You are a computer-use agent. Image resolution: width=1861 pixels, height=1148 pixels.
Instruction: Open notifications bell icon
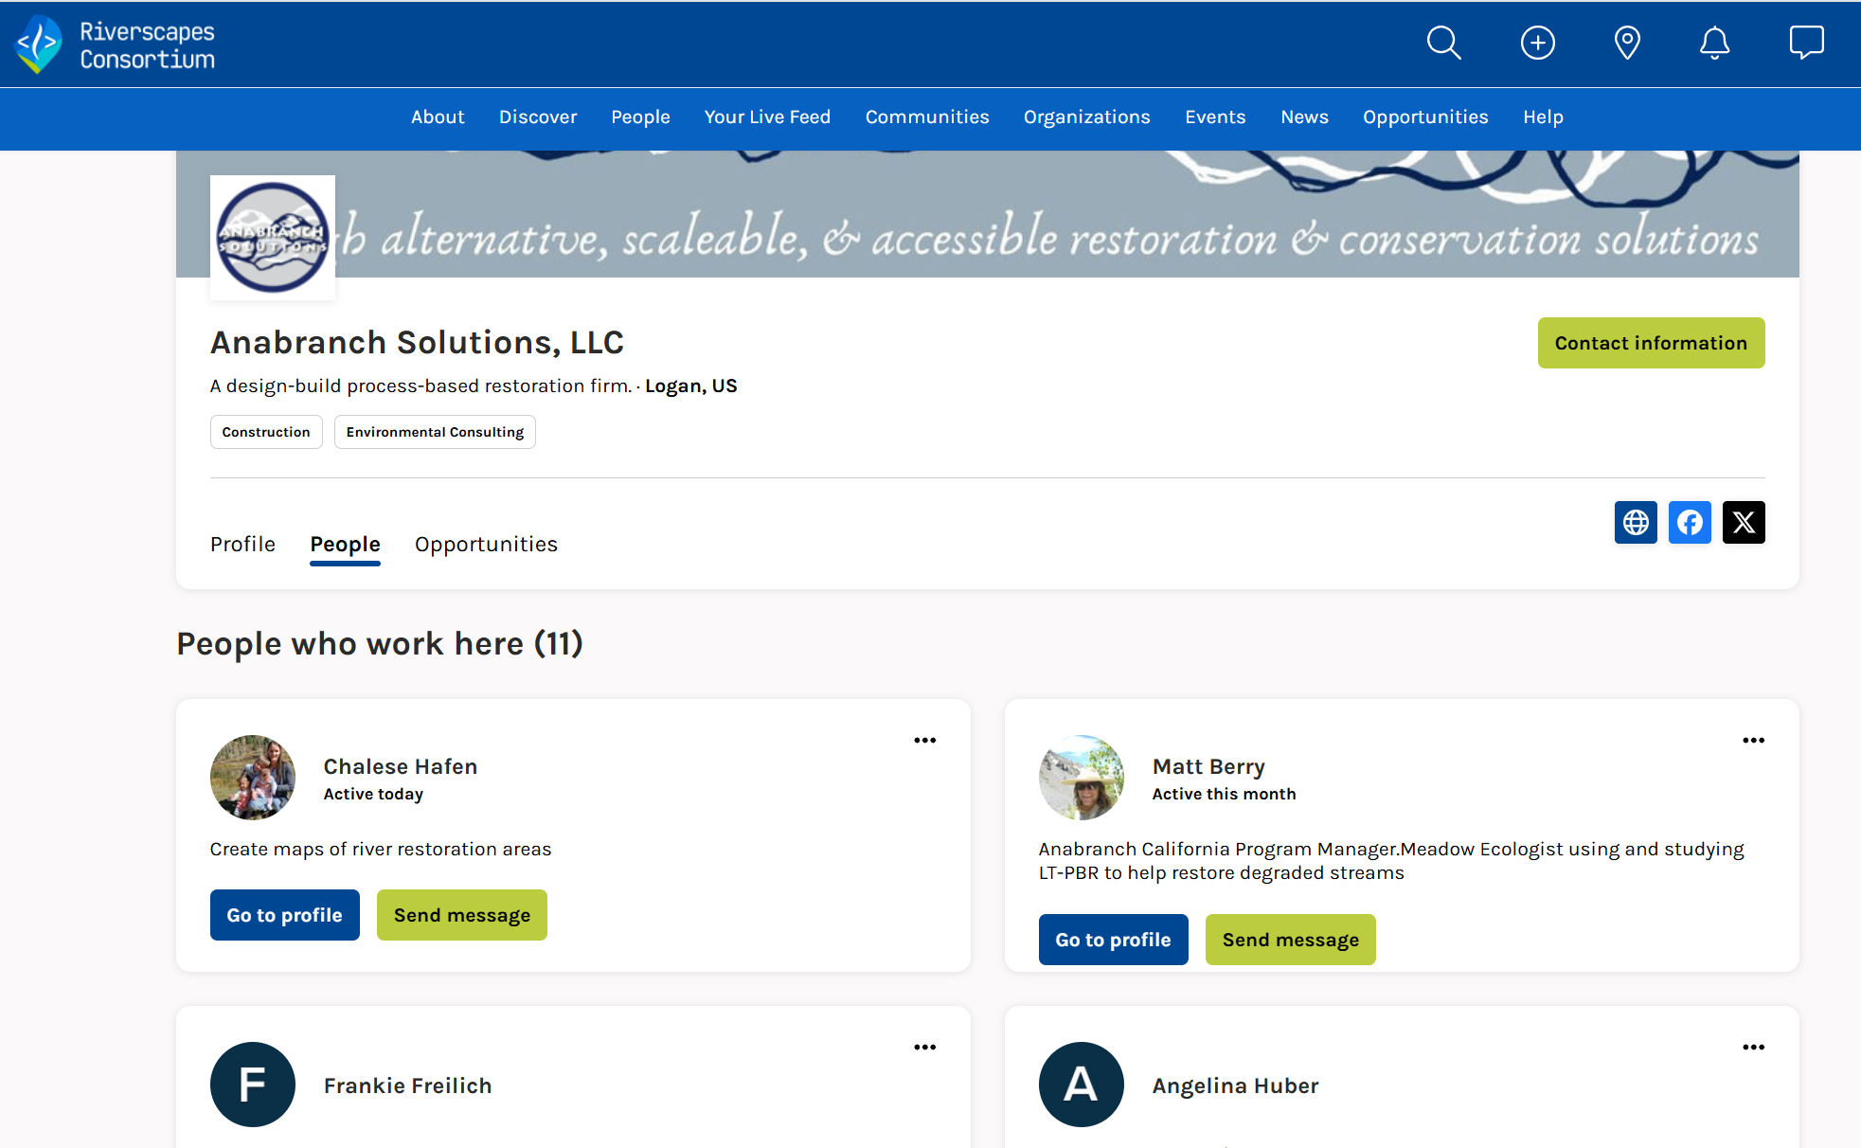click(1714, 43)
